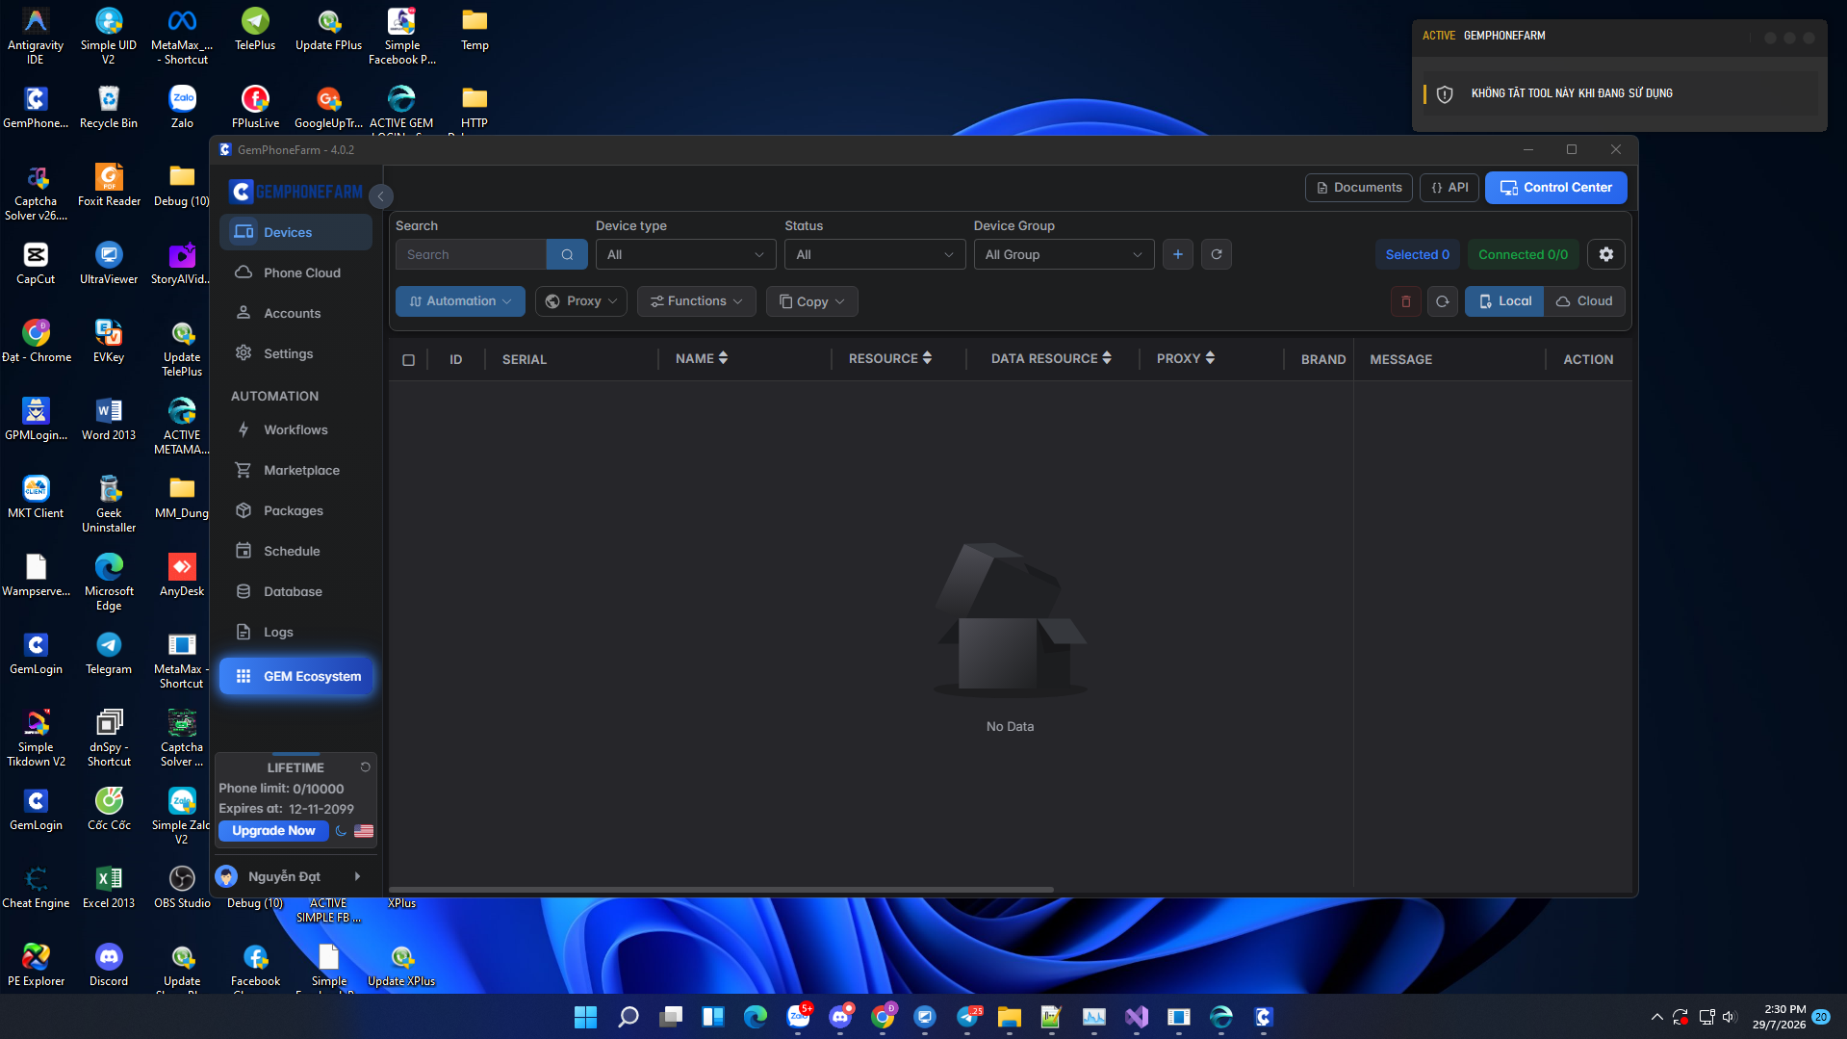Viewport: 1847px width, 1039px height.
Task: Reload devices with the circular arrow button
Action: (x=1443, y=301)
